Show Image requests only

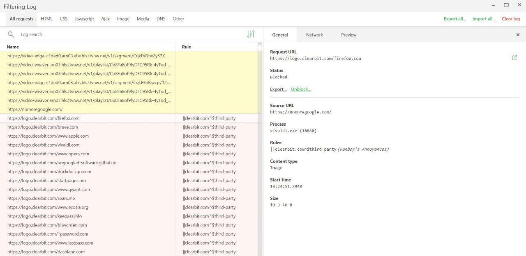click(123, 19)
